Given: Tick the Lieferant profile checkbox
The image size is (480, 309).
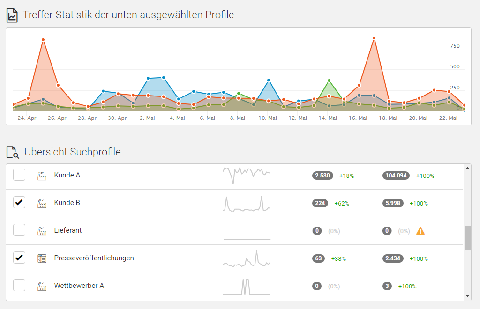Looking at the screenshot, I should pyautogui.click(x=19, y=230).
